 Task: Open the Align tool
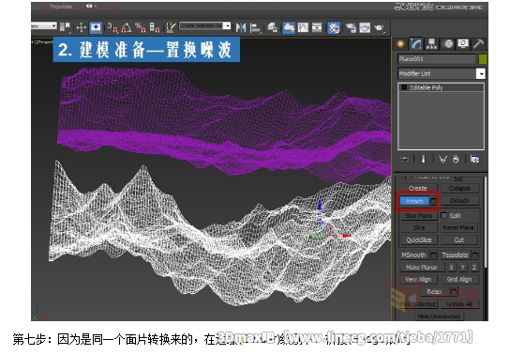pos(255,27)
